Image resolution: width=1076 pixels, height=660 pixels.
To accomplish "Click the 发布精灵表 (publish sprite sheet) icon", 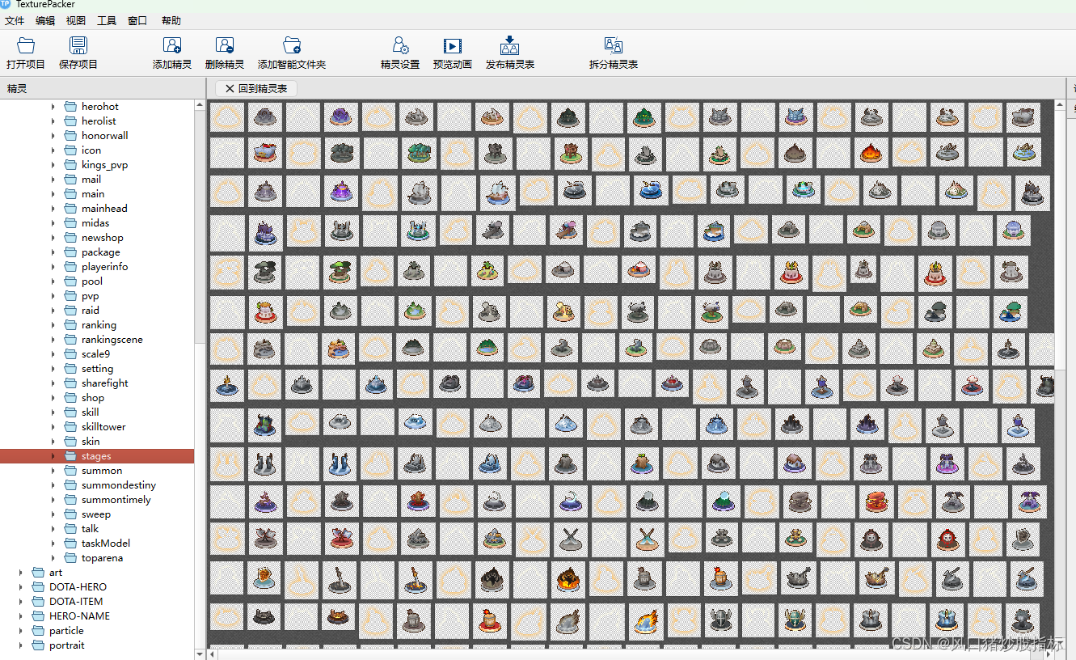I will (510, 45).
